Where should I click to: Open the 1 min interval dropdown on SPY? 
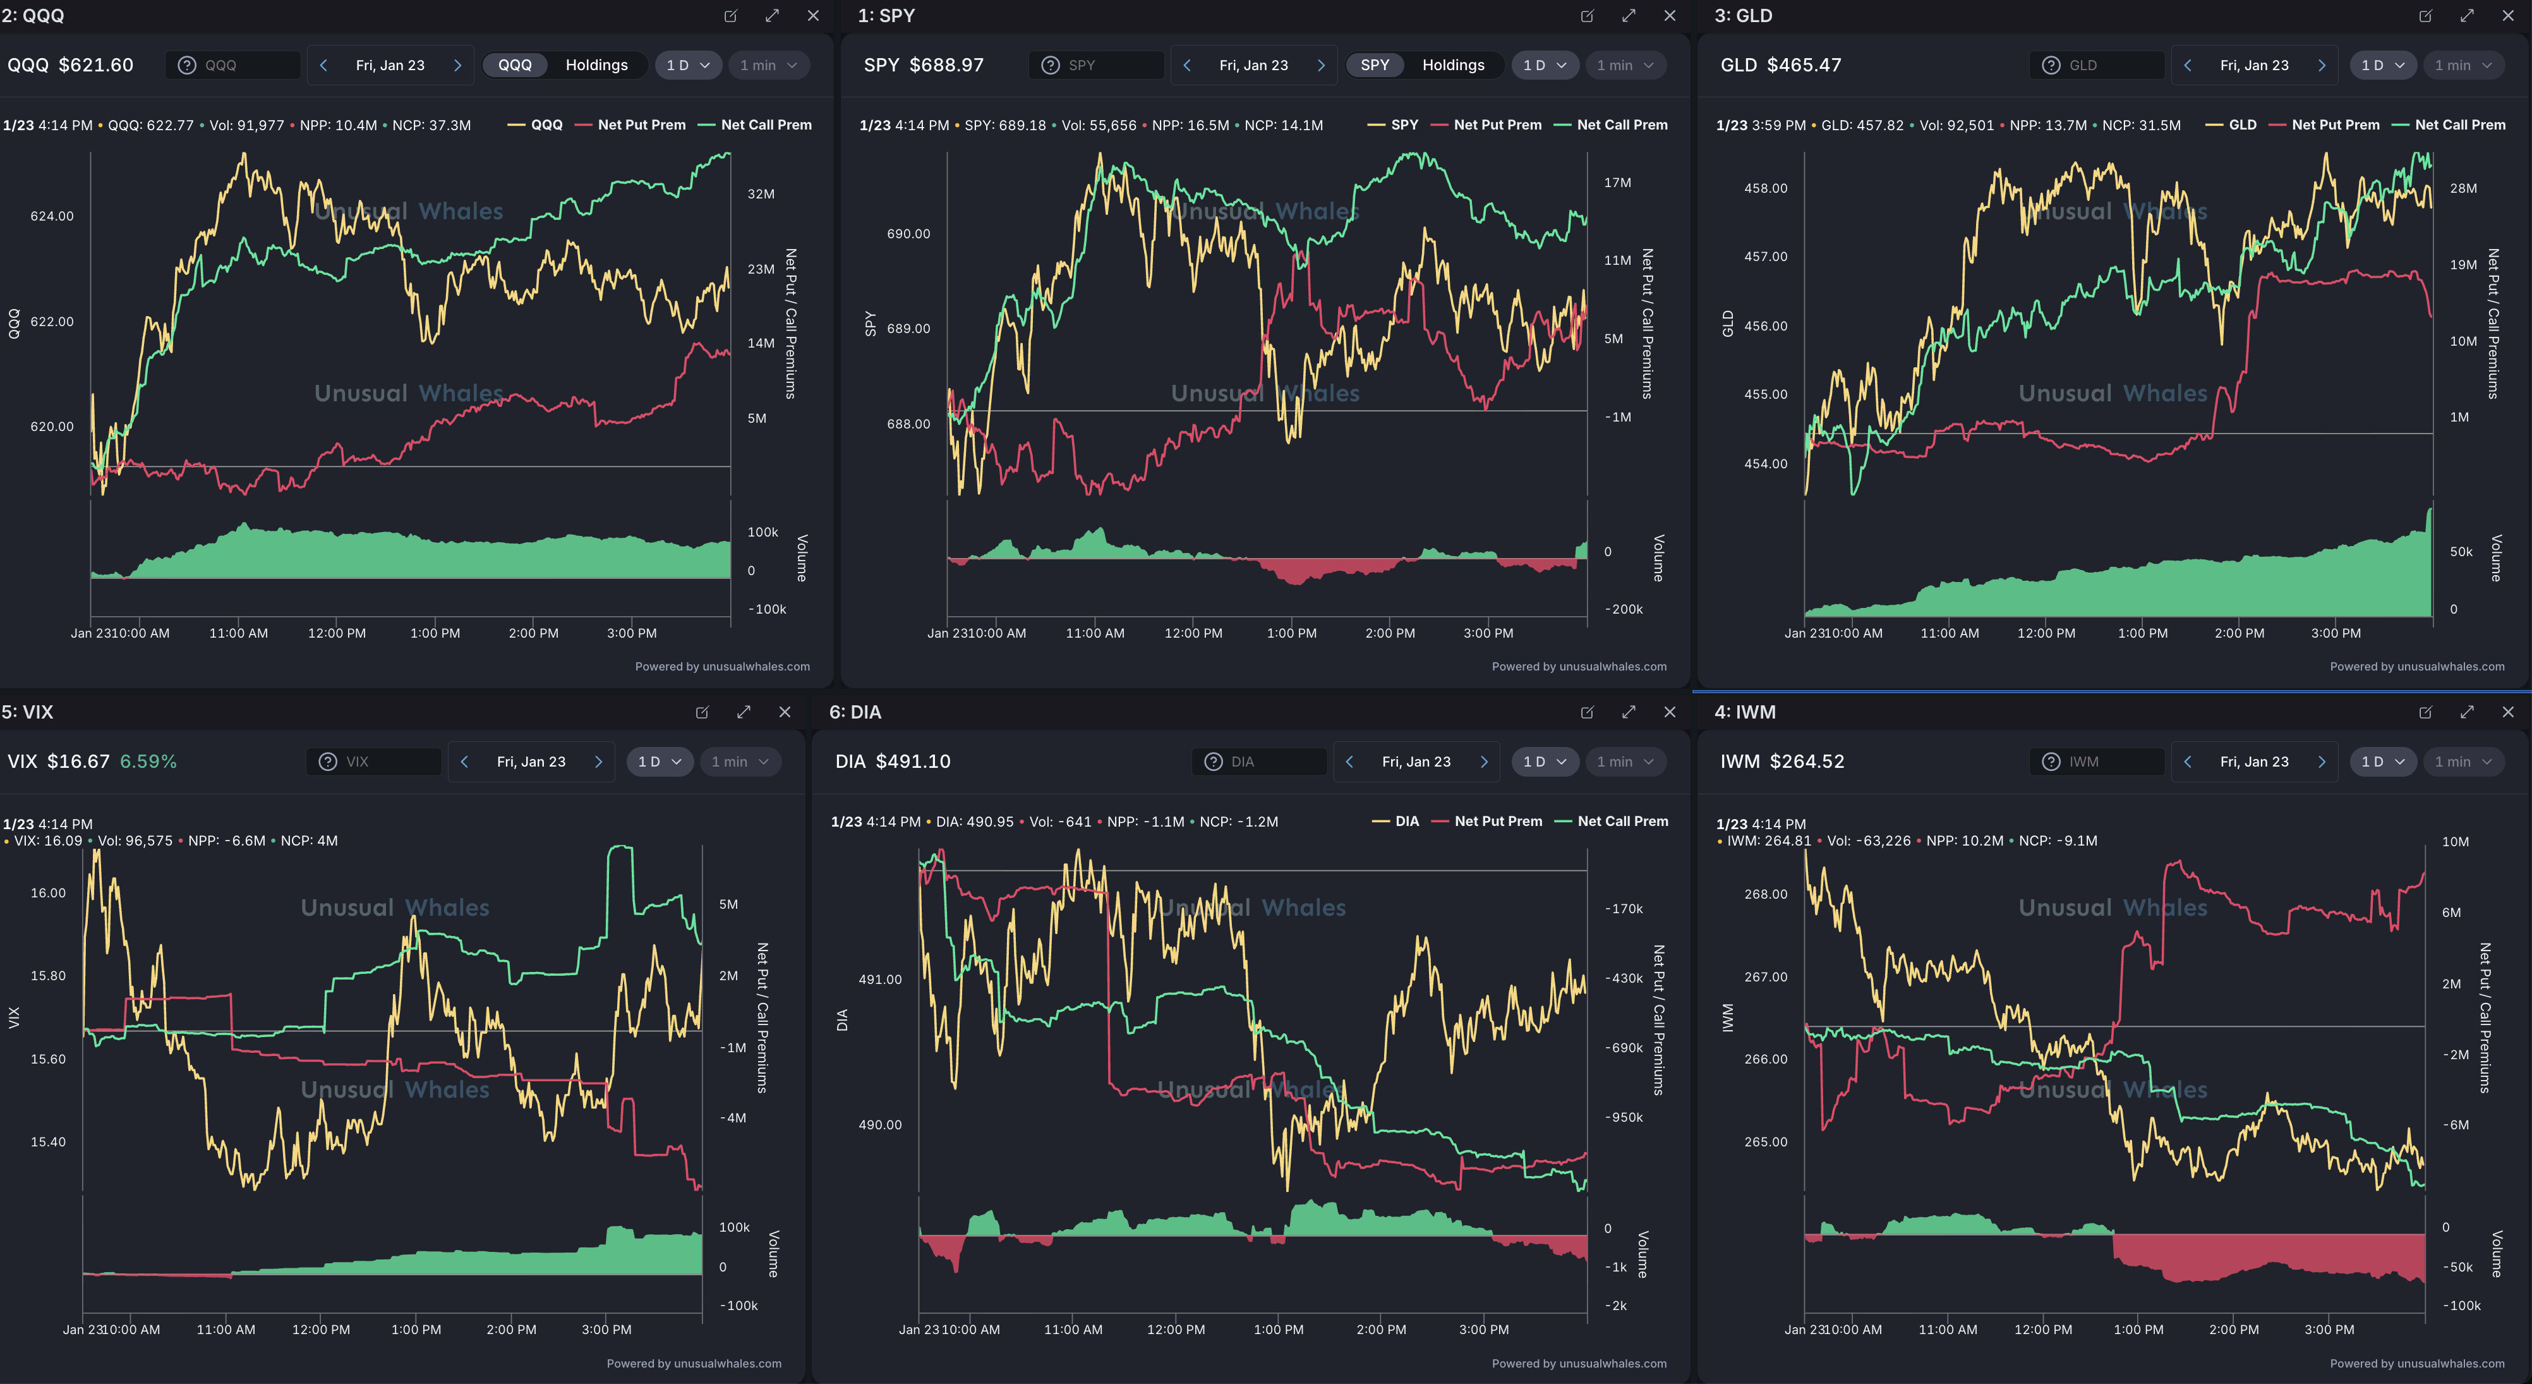coord(1625,65)
